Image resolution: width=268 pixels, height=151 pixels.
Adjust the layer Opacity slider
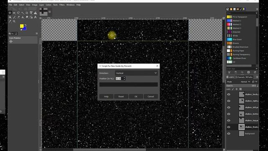242,86
